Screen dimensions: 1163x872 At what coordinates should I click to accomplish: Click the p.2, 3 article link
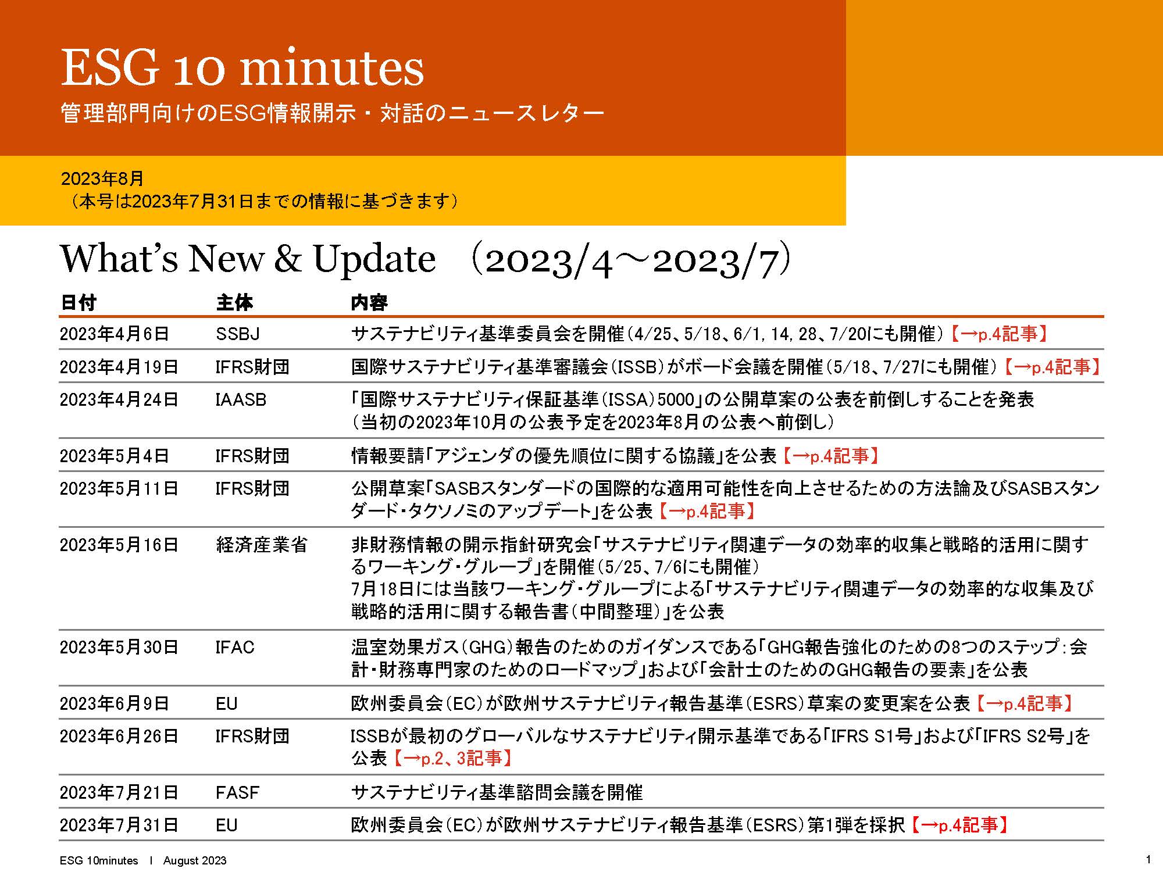[x=453, y=758]
